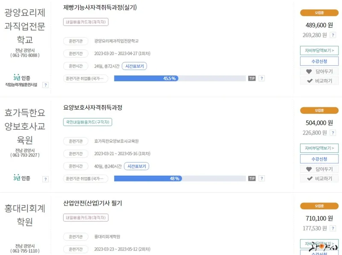The width and height of the screenshot is (342, 255).
Task: Check 비교하기 for 제빵기능사 course
Action: (319, 81)
